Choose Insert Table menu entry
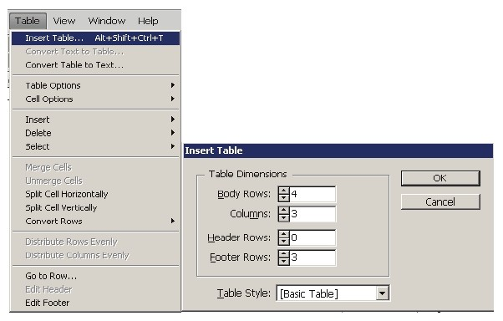The width and height of the screenshot is (503, 321). [95, 38]
